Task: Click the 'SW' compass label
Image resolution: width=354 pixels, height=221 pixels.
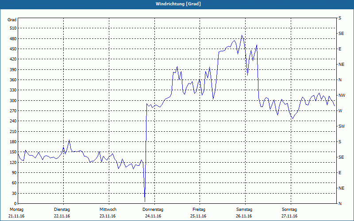Action: [x=342, y=126]
